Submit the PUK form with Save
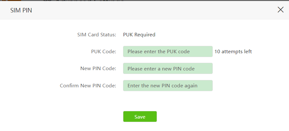289x131 pixels. [140, 117]
